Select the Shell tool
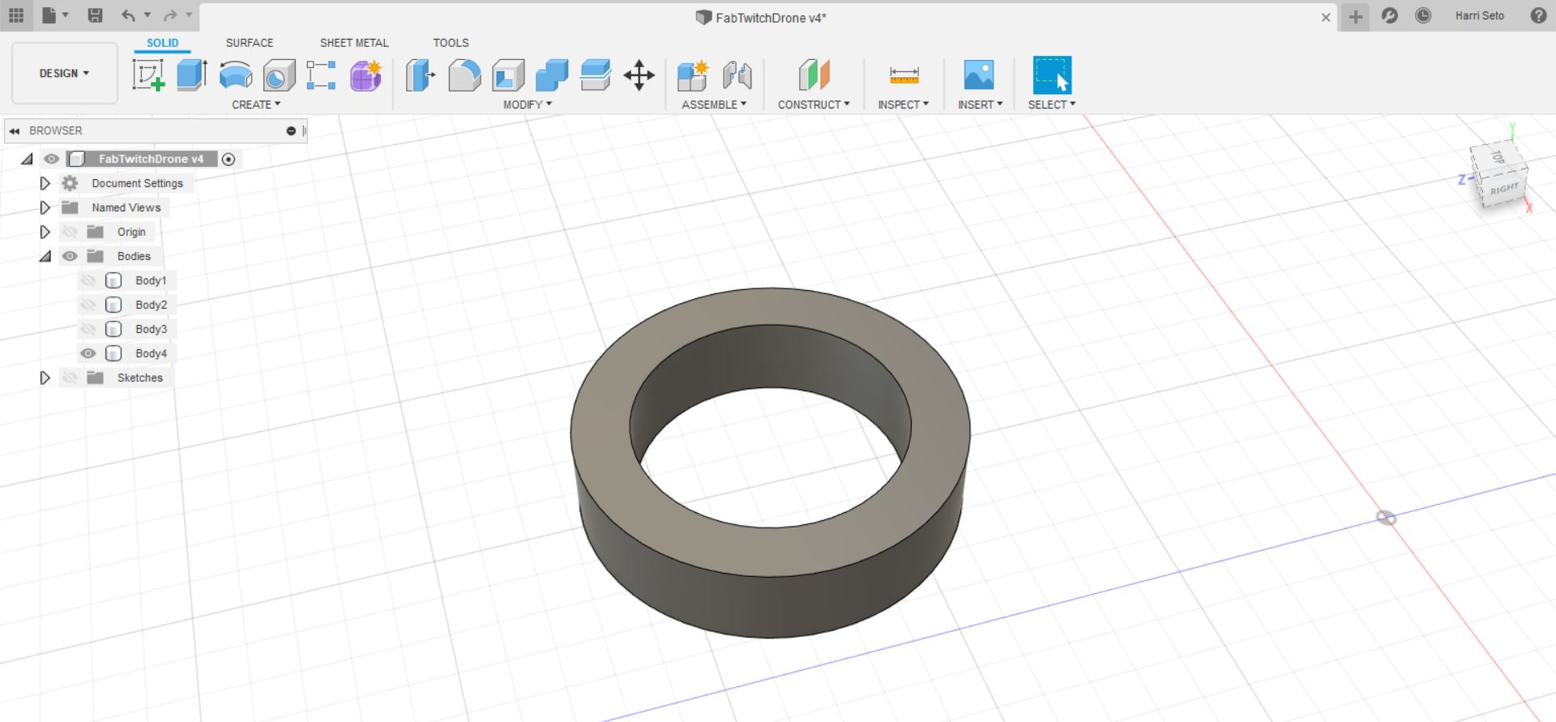The height and width of the screenshot is (722, 1556). (508, 75)
